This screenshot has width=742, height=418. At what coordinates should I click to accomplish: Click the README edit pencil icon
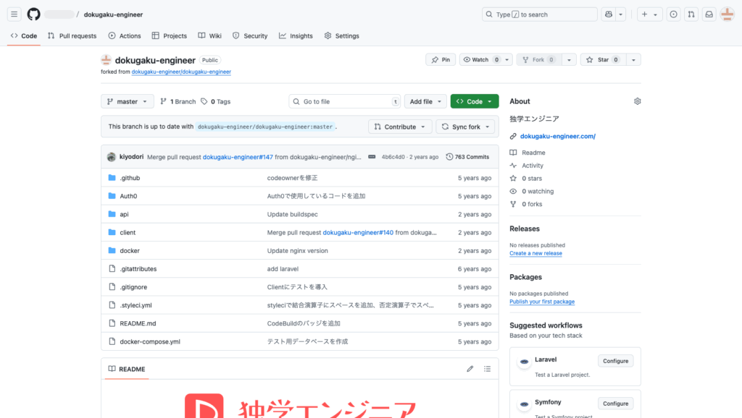(x=470, y=369)
